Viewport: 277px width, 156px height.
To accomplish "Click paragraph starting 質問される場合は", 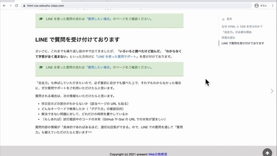I will (x=75, y=96).
